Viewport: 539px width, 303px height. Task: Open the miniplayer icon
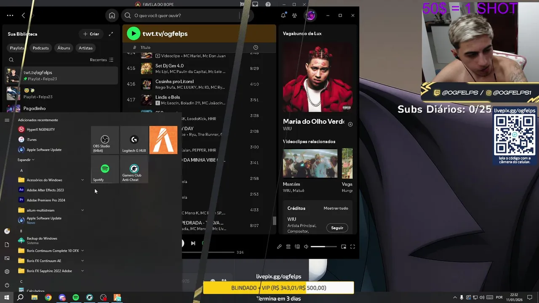pos(344,247)
